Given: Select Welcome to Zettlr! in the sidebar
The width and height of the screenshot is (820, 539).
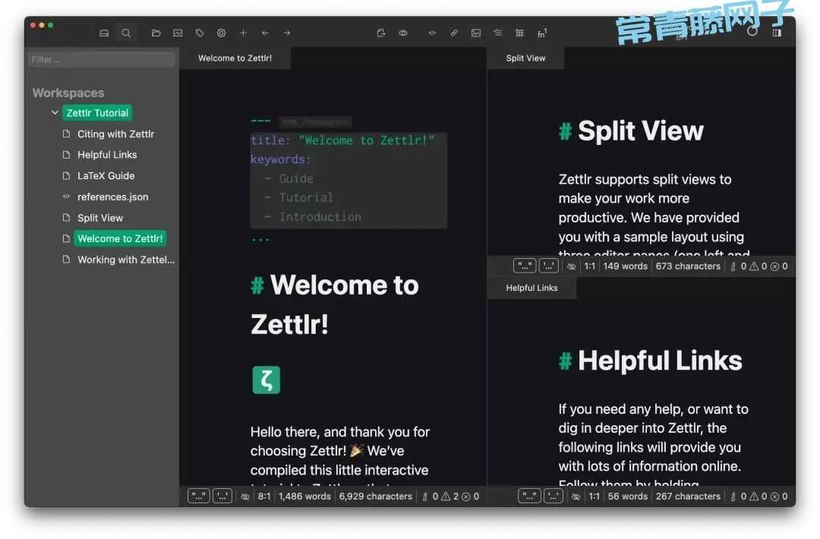Looking at the screenshot, I should (120, 238).
